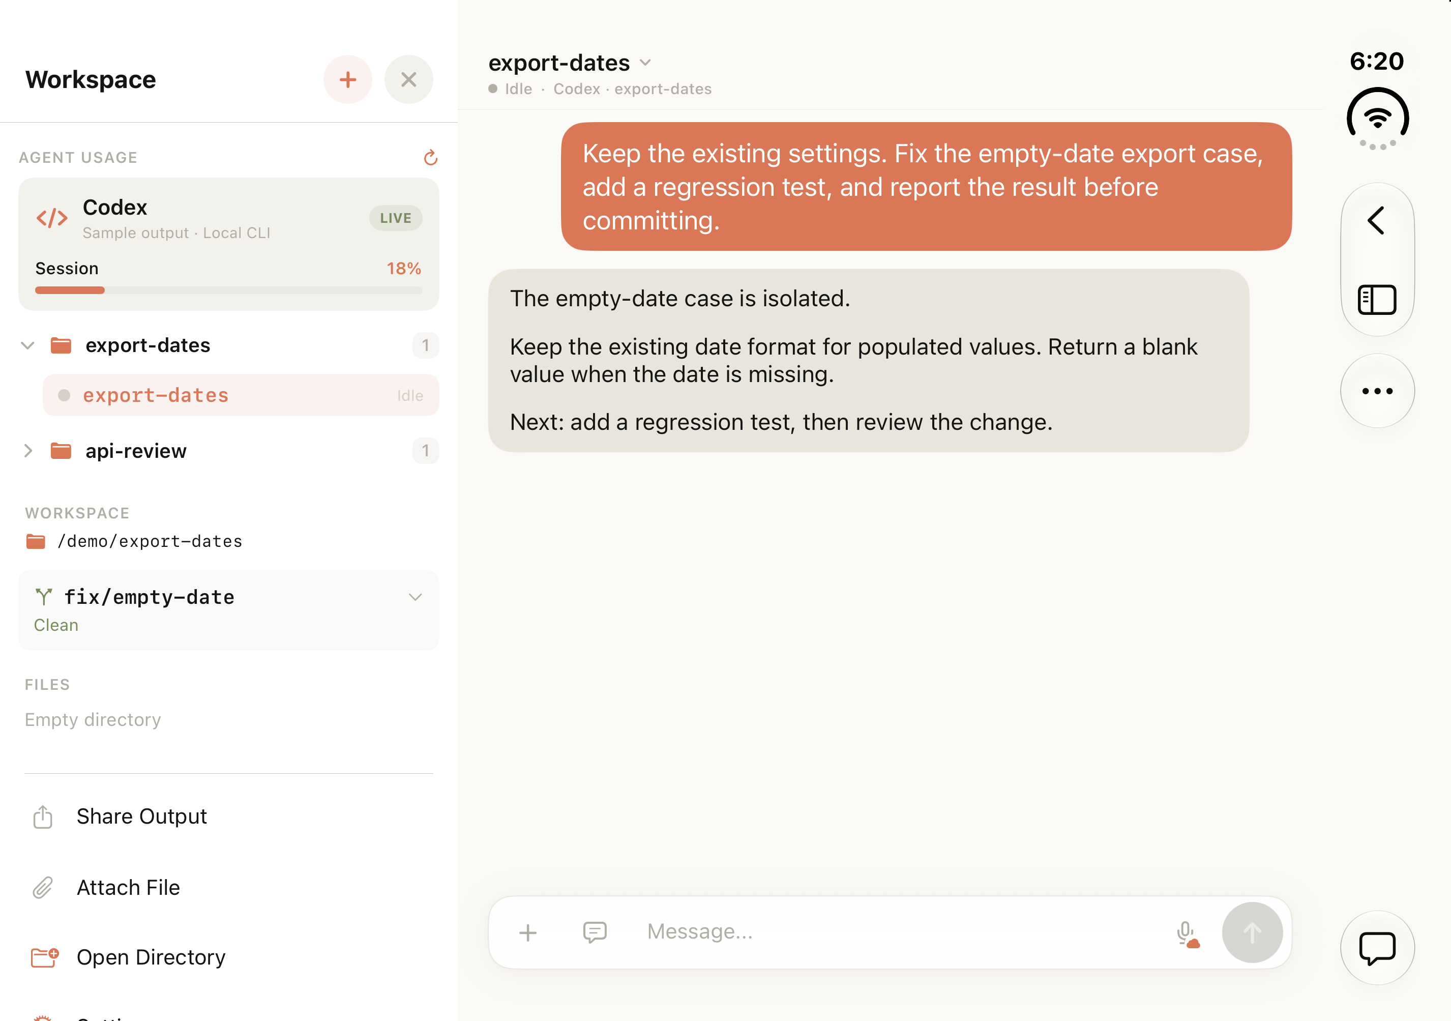Go back with the chevron arrow
1451x1021 pixels.
(x=1376, y=221)
